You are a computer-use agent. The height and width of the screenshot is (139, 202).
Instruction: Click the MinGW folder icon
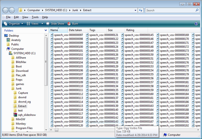(13, 119)
